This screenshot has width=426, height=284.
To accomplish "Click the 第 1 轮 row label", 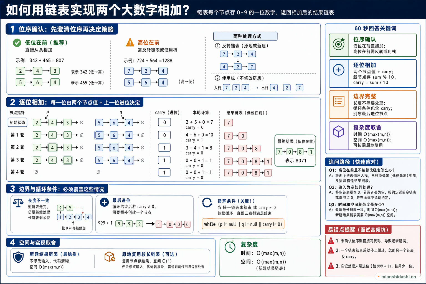I will coord(17,135).
